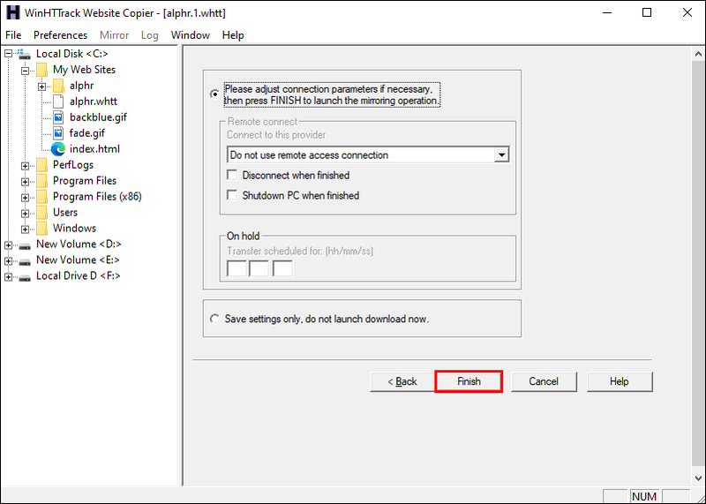Select the Local Disk C: drive icon
The width and height of the screenshot is (706, 504).
[25, 54]
